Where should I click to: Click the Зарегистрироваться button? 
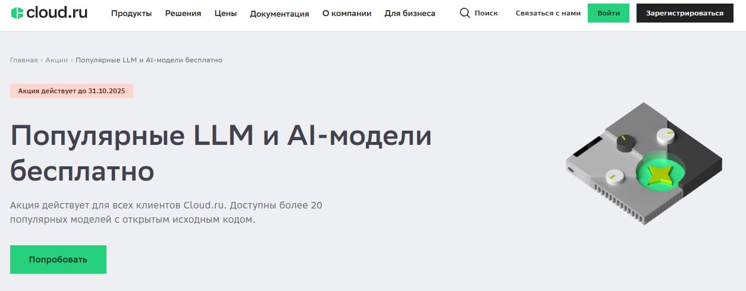click(x=685, y=13)
